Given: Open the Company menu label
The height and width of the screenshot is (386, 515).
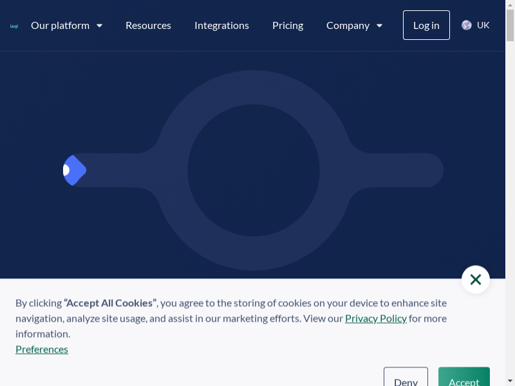Looking at the screenshot, I should pyautogui.click(x=348, y=26).
